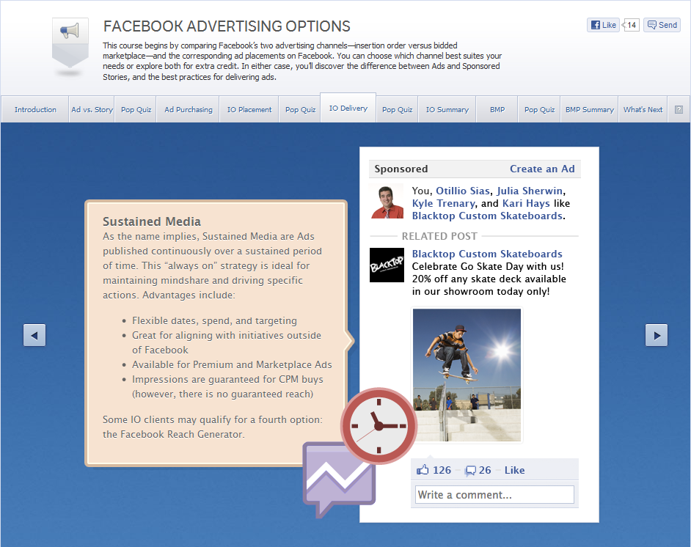
Task: Open the BMP tab
Action: 497,110
